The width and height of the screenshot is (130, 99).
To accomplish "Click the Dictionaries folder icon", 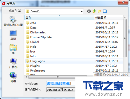I will pyautogui.click(x=28, y=32).
